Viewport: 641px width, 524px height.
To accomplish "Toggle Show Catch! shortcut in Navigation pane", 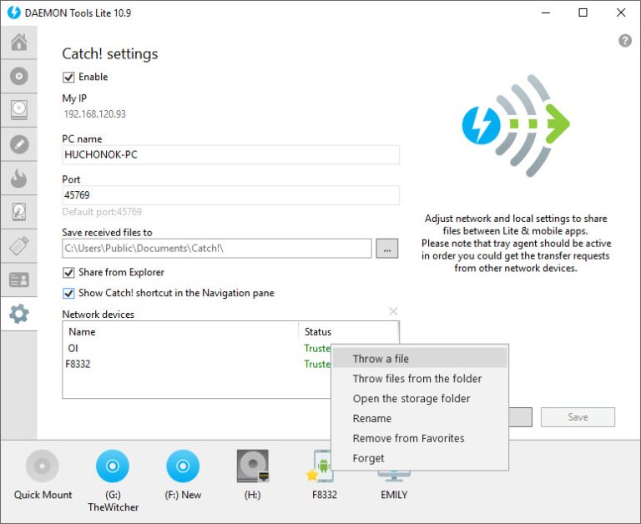I will (x=68, y=293).
